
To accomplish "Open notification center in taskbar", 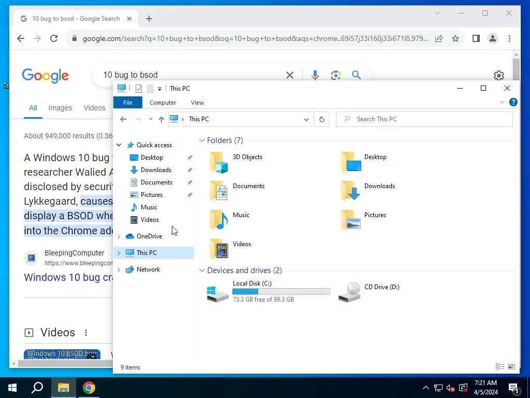I will tap(514, 388).
